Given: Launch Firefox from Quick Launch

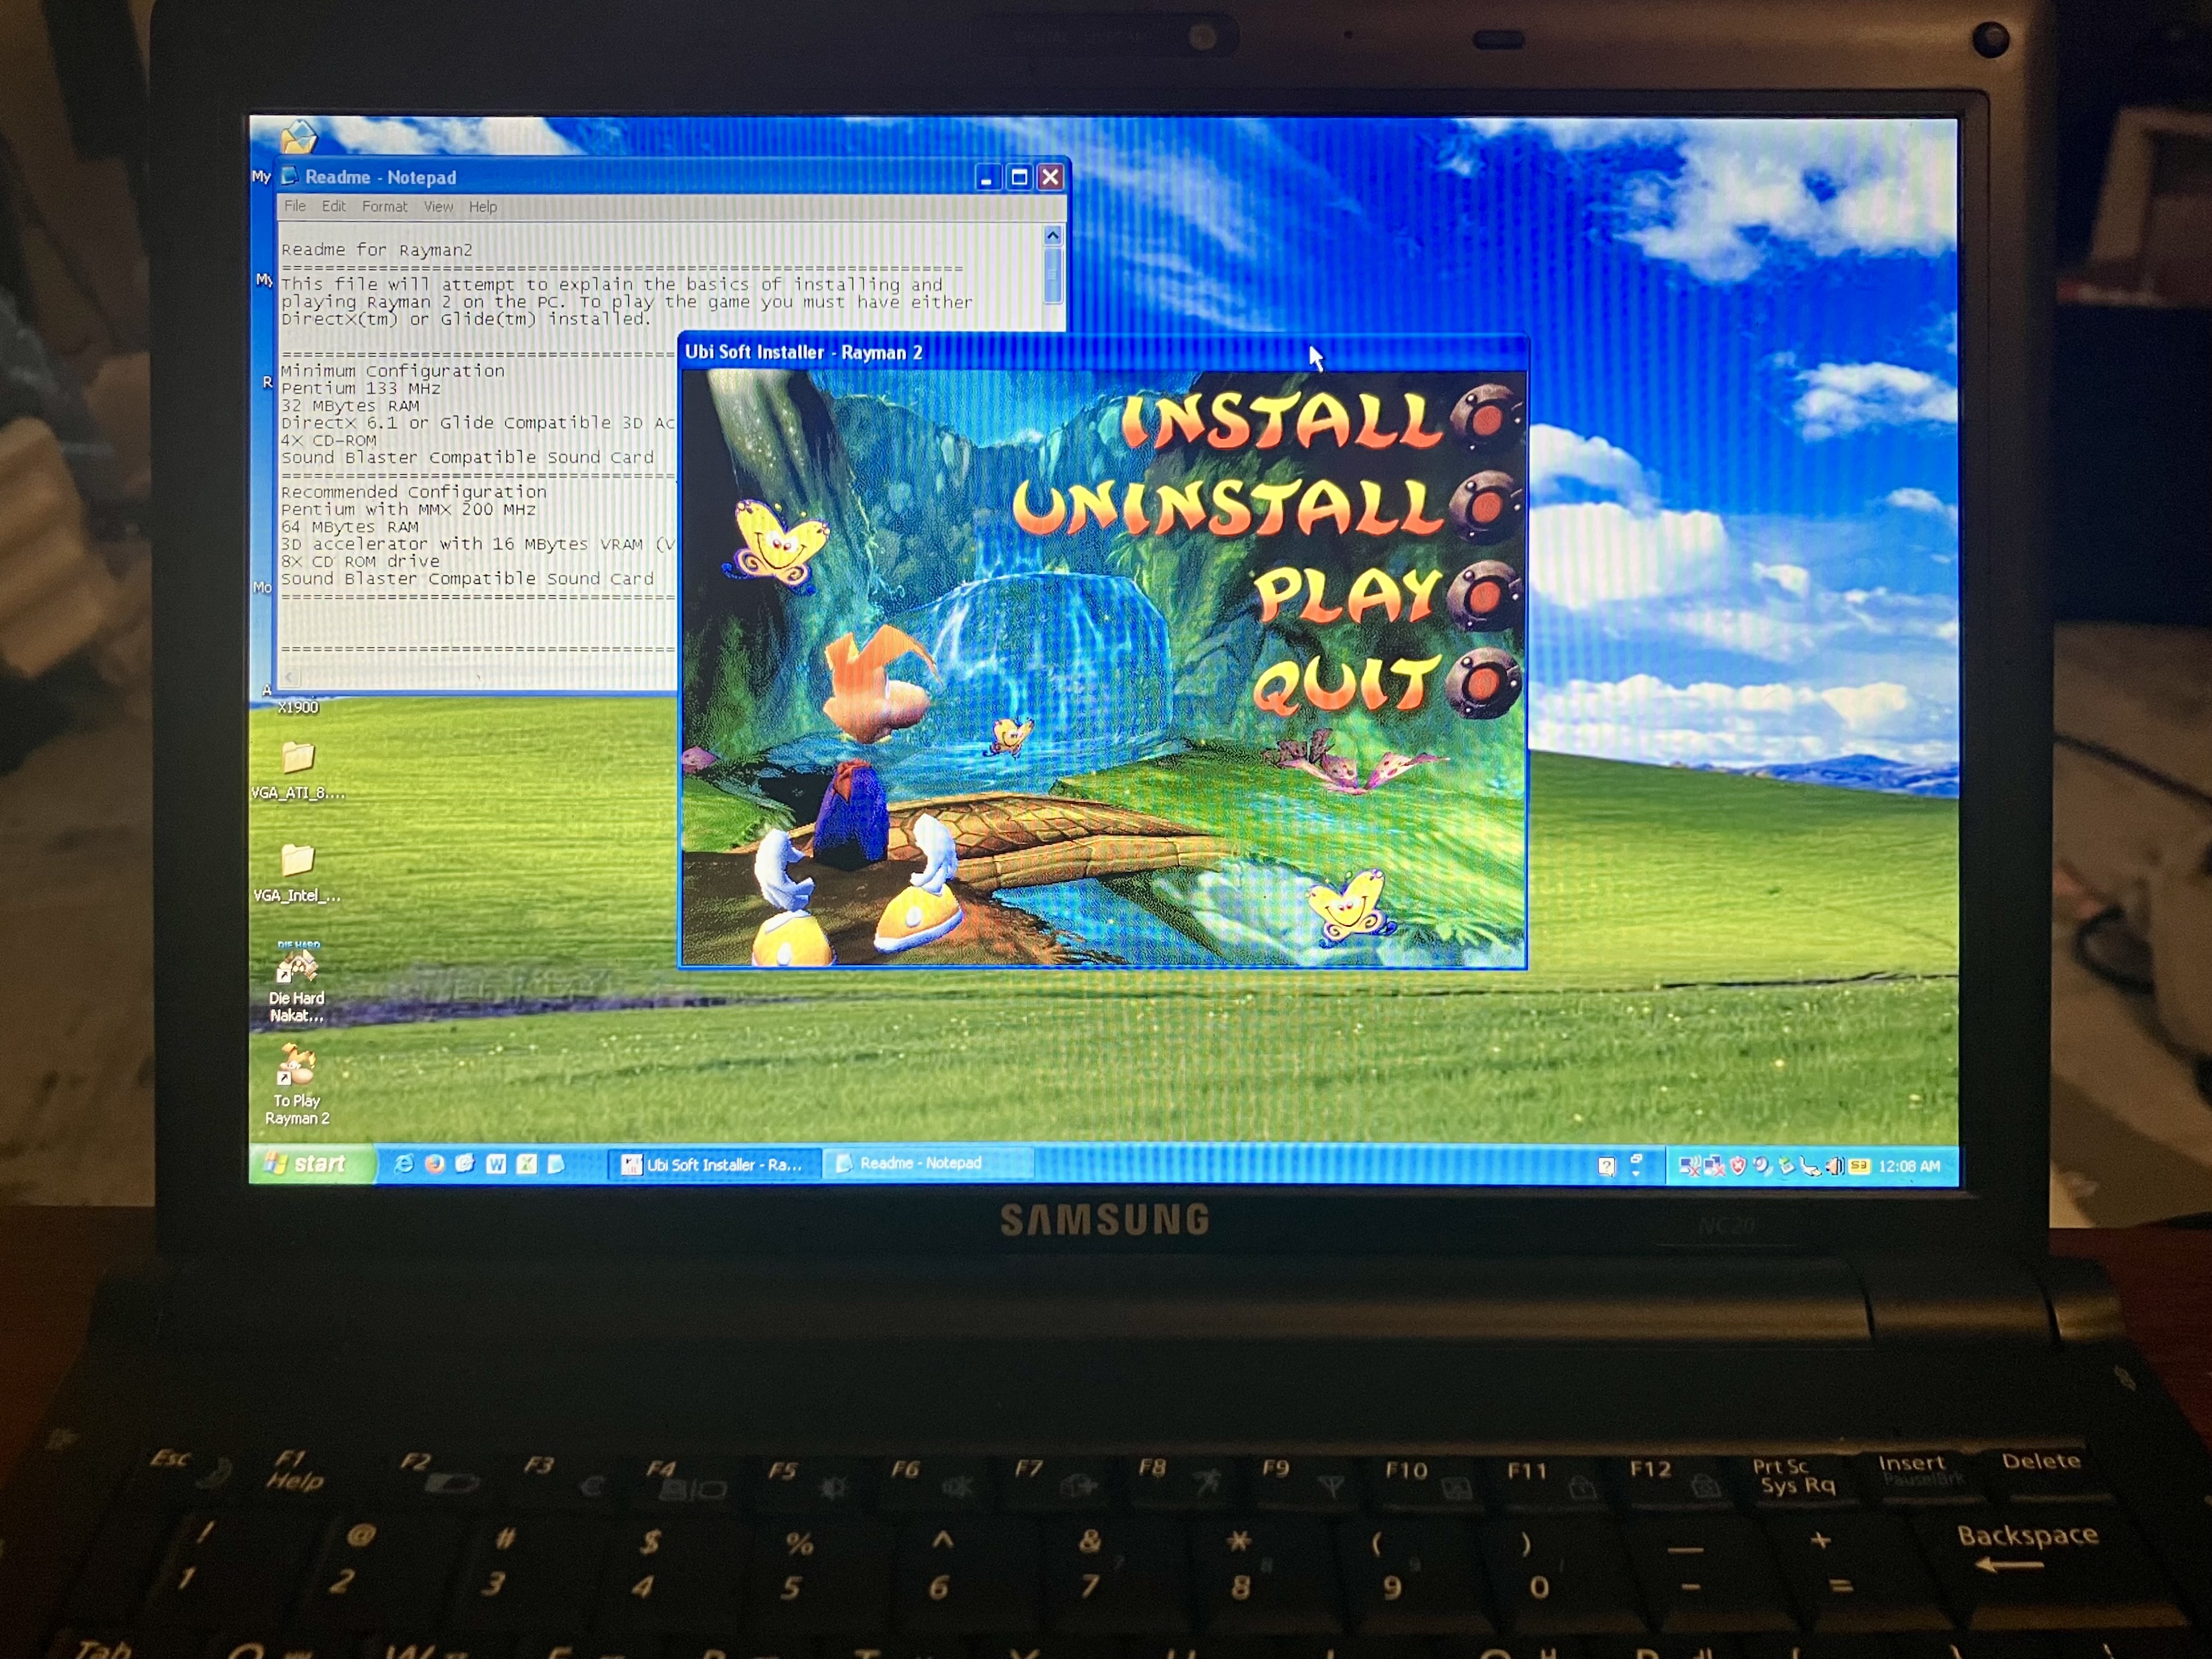Looking at the screenshot, I should 434,1164.
